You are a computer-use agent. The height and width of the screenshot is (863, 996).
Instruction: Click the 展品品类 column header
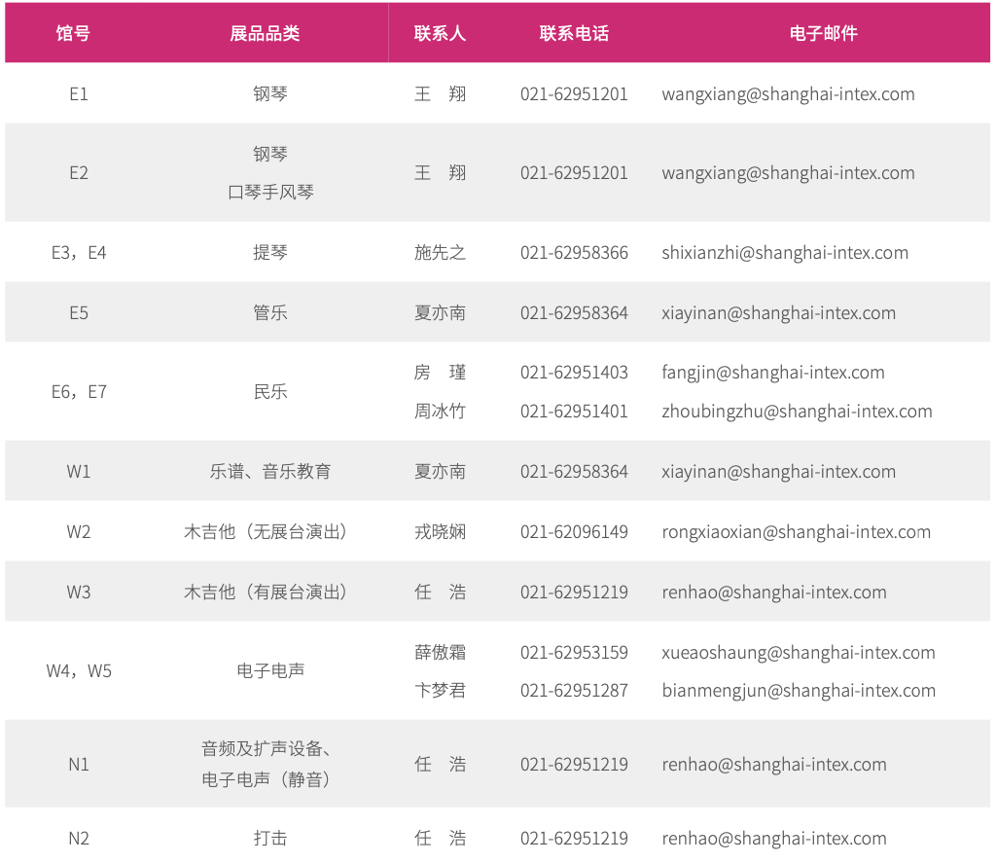pyautogui.click(x=265, y=33)
